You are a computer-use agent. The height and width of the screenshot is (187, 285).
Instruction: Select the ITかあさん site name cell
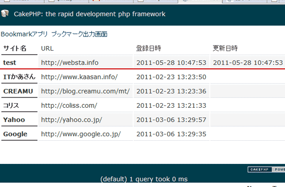[19, 77]
